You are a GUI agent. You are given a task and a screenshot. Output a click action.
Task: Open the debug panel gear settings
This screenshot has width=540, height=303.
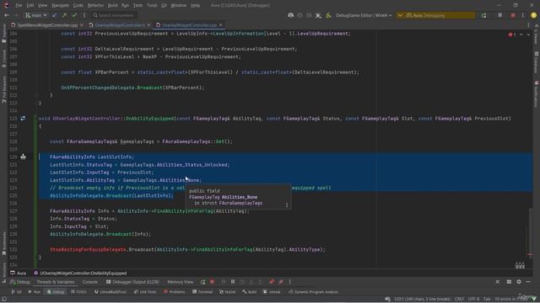(519, 282)
